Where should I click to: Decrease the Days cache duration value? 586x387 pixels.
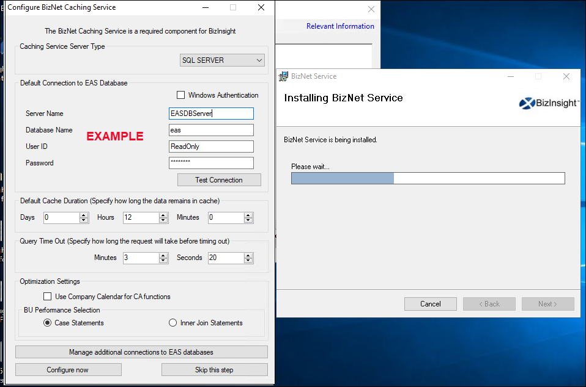pyautogui.click(x=84, y=220)
